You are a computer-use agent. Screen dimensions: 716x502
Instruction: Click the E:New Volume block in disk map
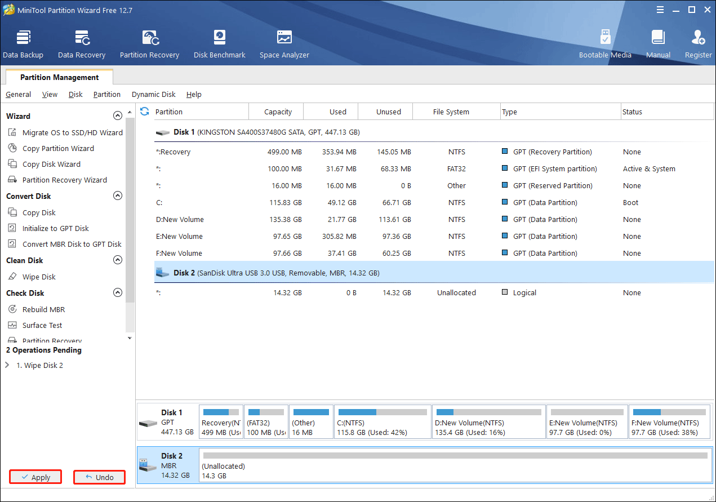point(587,421)
